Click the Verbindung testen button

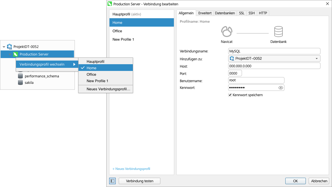click(x=140, y=181)
